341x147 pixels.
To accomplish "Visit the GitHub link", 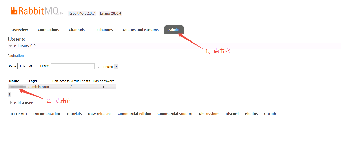I will (x=270, y=114).
